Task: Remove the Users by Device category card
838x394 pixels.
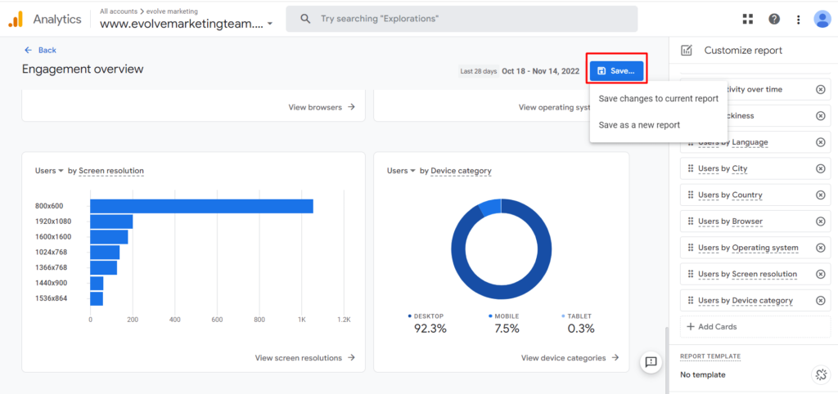Action: pyautogui.click(x=820, y=301)
